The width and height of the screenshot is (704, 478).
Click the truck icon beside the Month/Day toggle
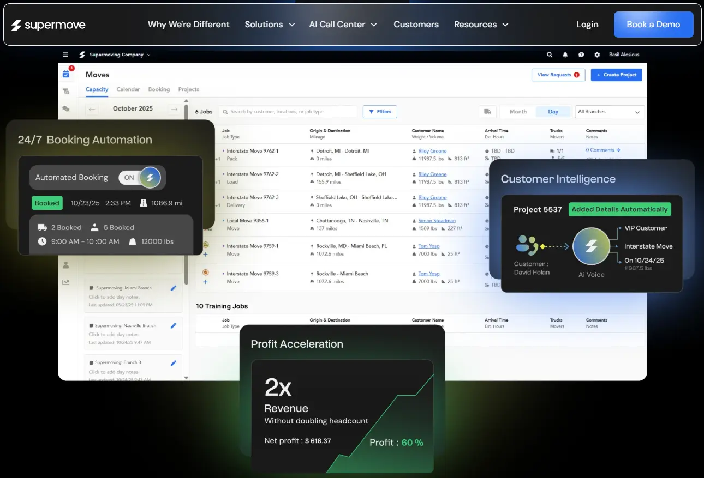coord(487,111)
